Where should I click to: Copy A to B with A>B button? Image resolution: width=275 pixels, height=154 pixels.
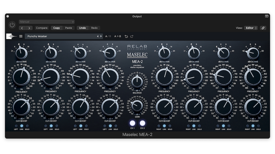[117, 36]
